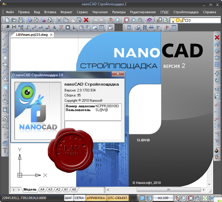Screen dimensions: 222x202
Task: Select the Scale 1:2 tool
Action: tap(217, 89)
